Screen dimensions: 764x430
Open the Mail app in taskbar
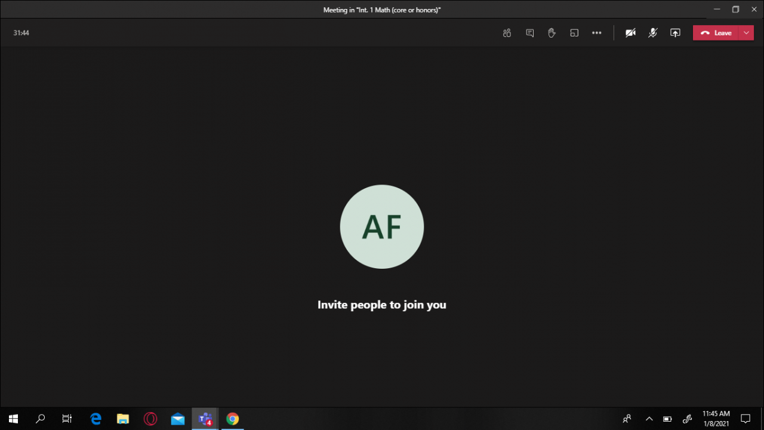pyautogui.click(x=178, y=419)
